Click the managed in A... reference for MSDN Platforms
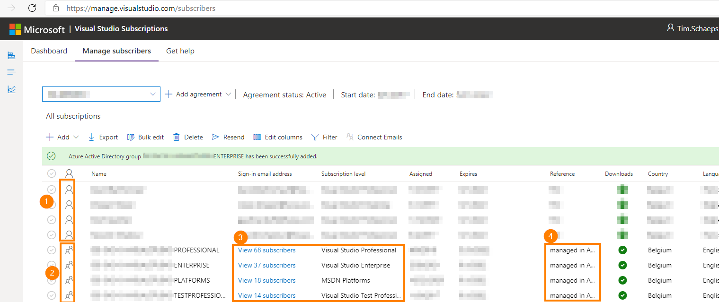The width and height of the screenshot is (719, 302). click(573, 280)
